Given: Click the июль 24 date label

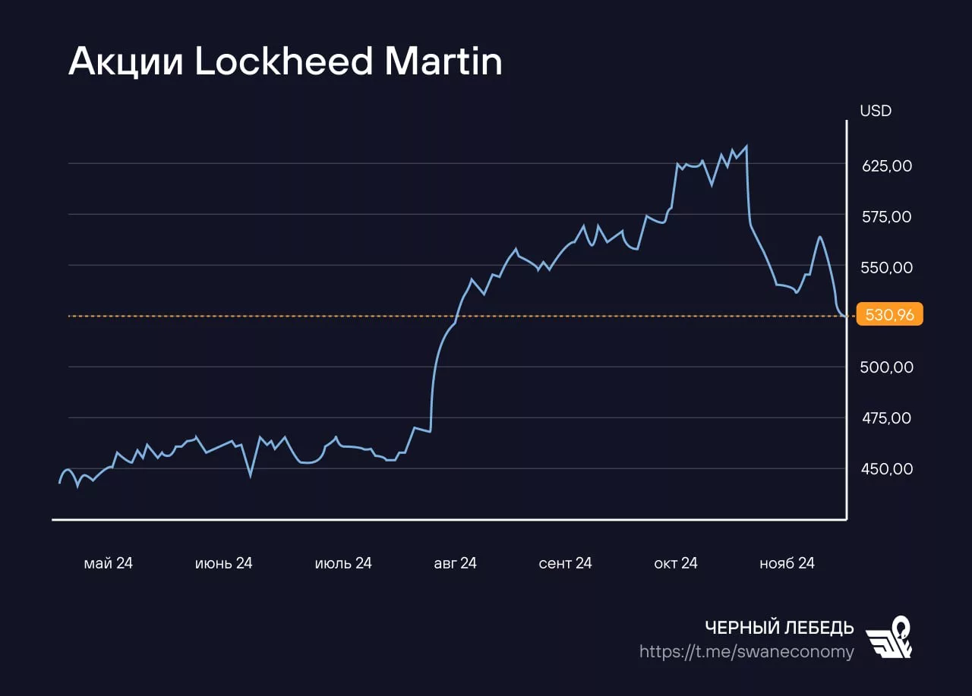Looking at the screenshot, I should point(343,563).
